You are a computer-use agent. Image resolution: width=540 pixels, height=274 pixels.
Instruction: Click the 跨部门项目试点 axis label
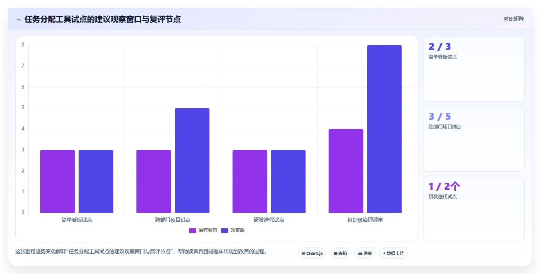173,220
